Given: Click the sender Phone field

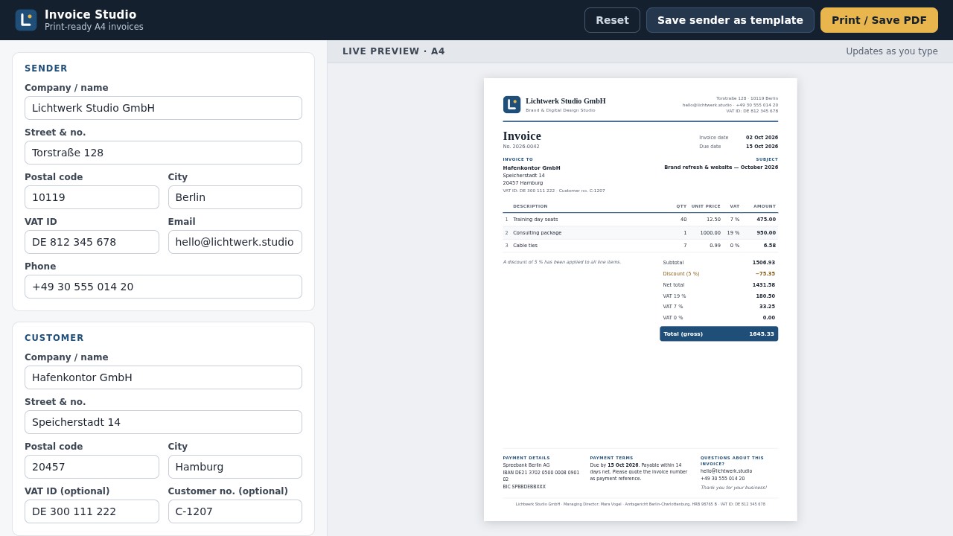Looking at the screenshot, I should point(163,287).
